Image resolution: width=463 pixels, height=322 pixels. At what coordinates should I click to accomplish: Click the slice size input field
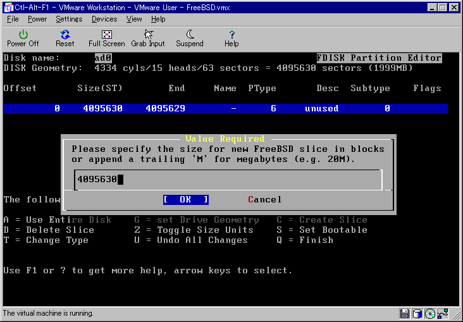click(x=228, y=180)
